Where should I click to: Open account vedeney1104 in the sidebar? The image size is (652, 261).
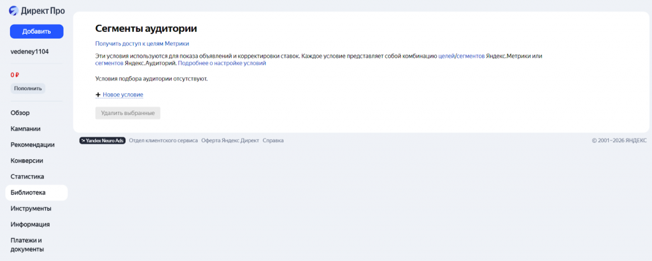click(29, 51)
